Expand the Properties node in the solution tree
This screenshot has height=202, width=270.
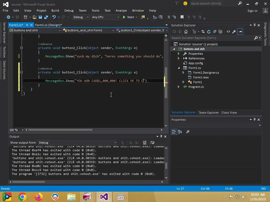coord(179,54)
